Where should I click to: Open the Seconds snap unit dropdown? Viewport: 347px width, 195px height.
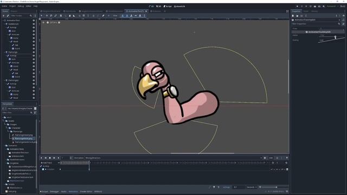click(x=252, y=187)
